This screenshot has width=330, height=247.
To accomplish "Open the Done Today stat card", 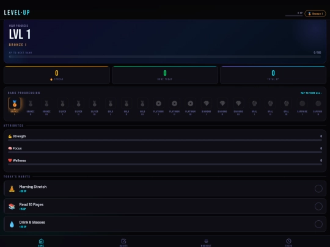I will point(165,75).
